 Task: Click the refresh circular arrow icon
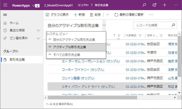click(116, 15)
